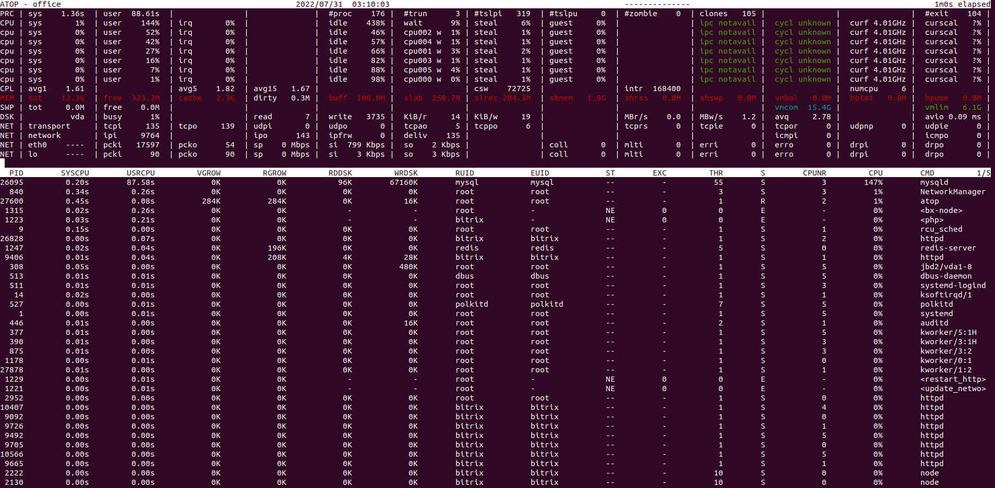This screenshot has width=995, height=488.
Task: Select the kworker/5:1H process command
Action: [x=949, y=332]
